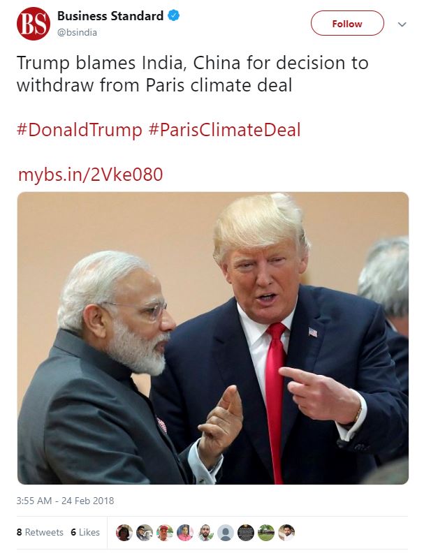The height and width of the screenshot is (553, 431).
Task: View the 6 Likes list
Action: [x=85, y=532]
